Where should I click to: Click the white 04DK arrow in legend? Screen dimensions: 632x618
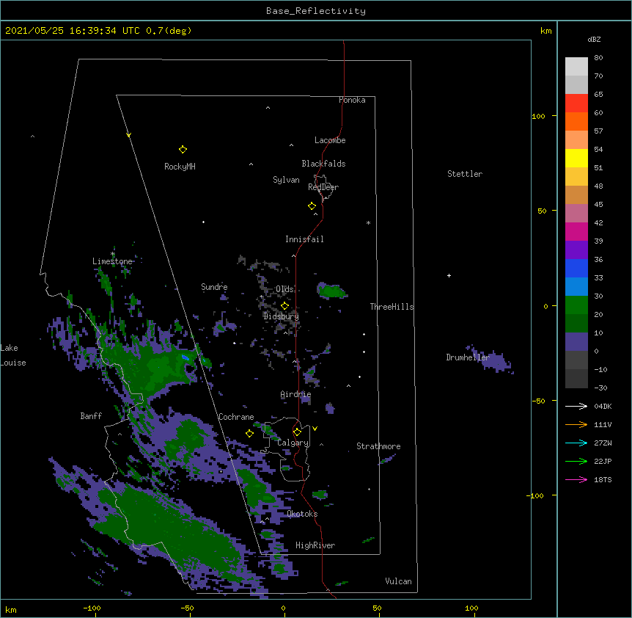576,406
